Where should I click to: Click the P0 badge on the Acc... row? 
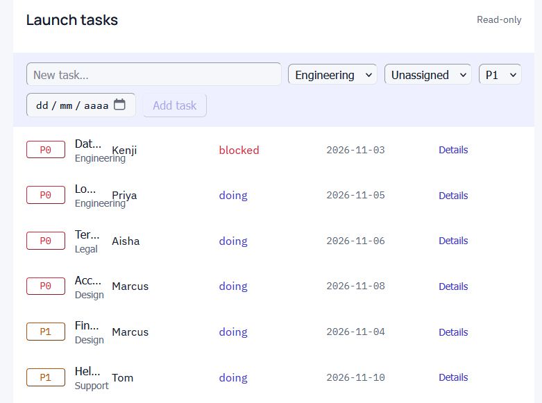coord(46,286)
